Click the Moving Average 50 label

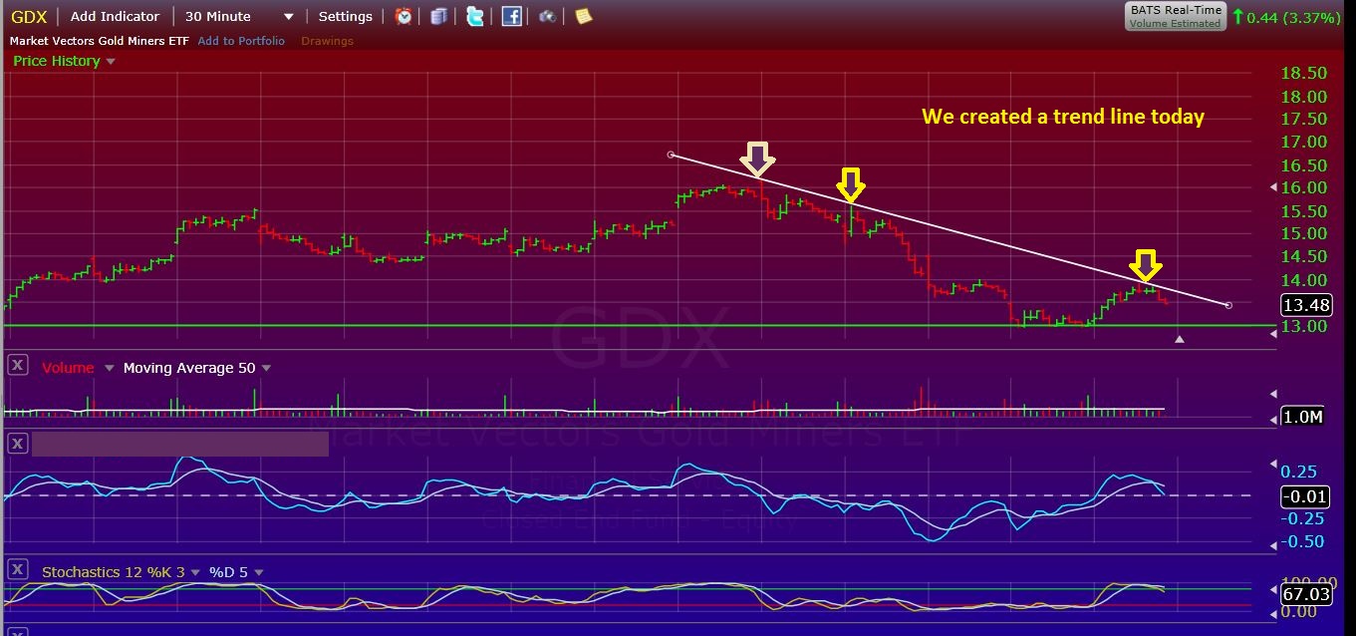pos(189,368)
